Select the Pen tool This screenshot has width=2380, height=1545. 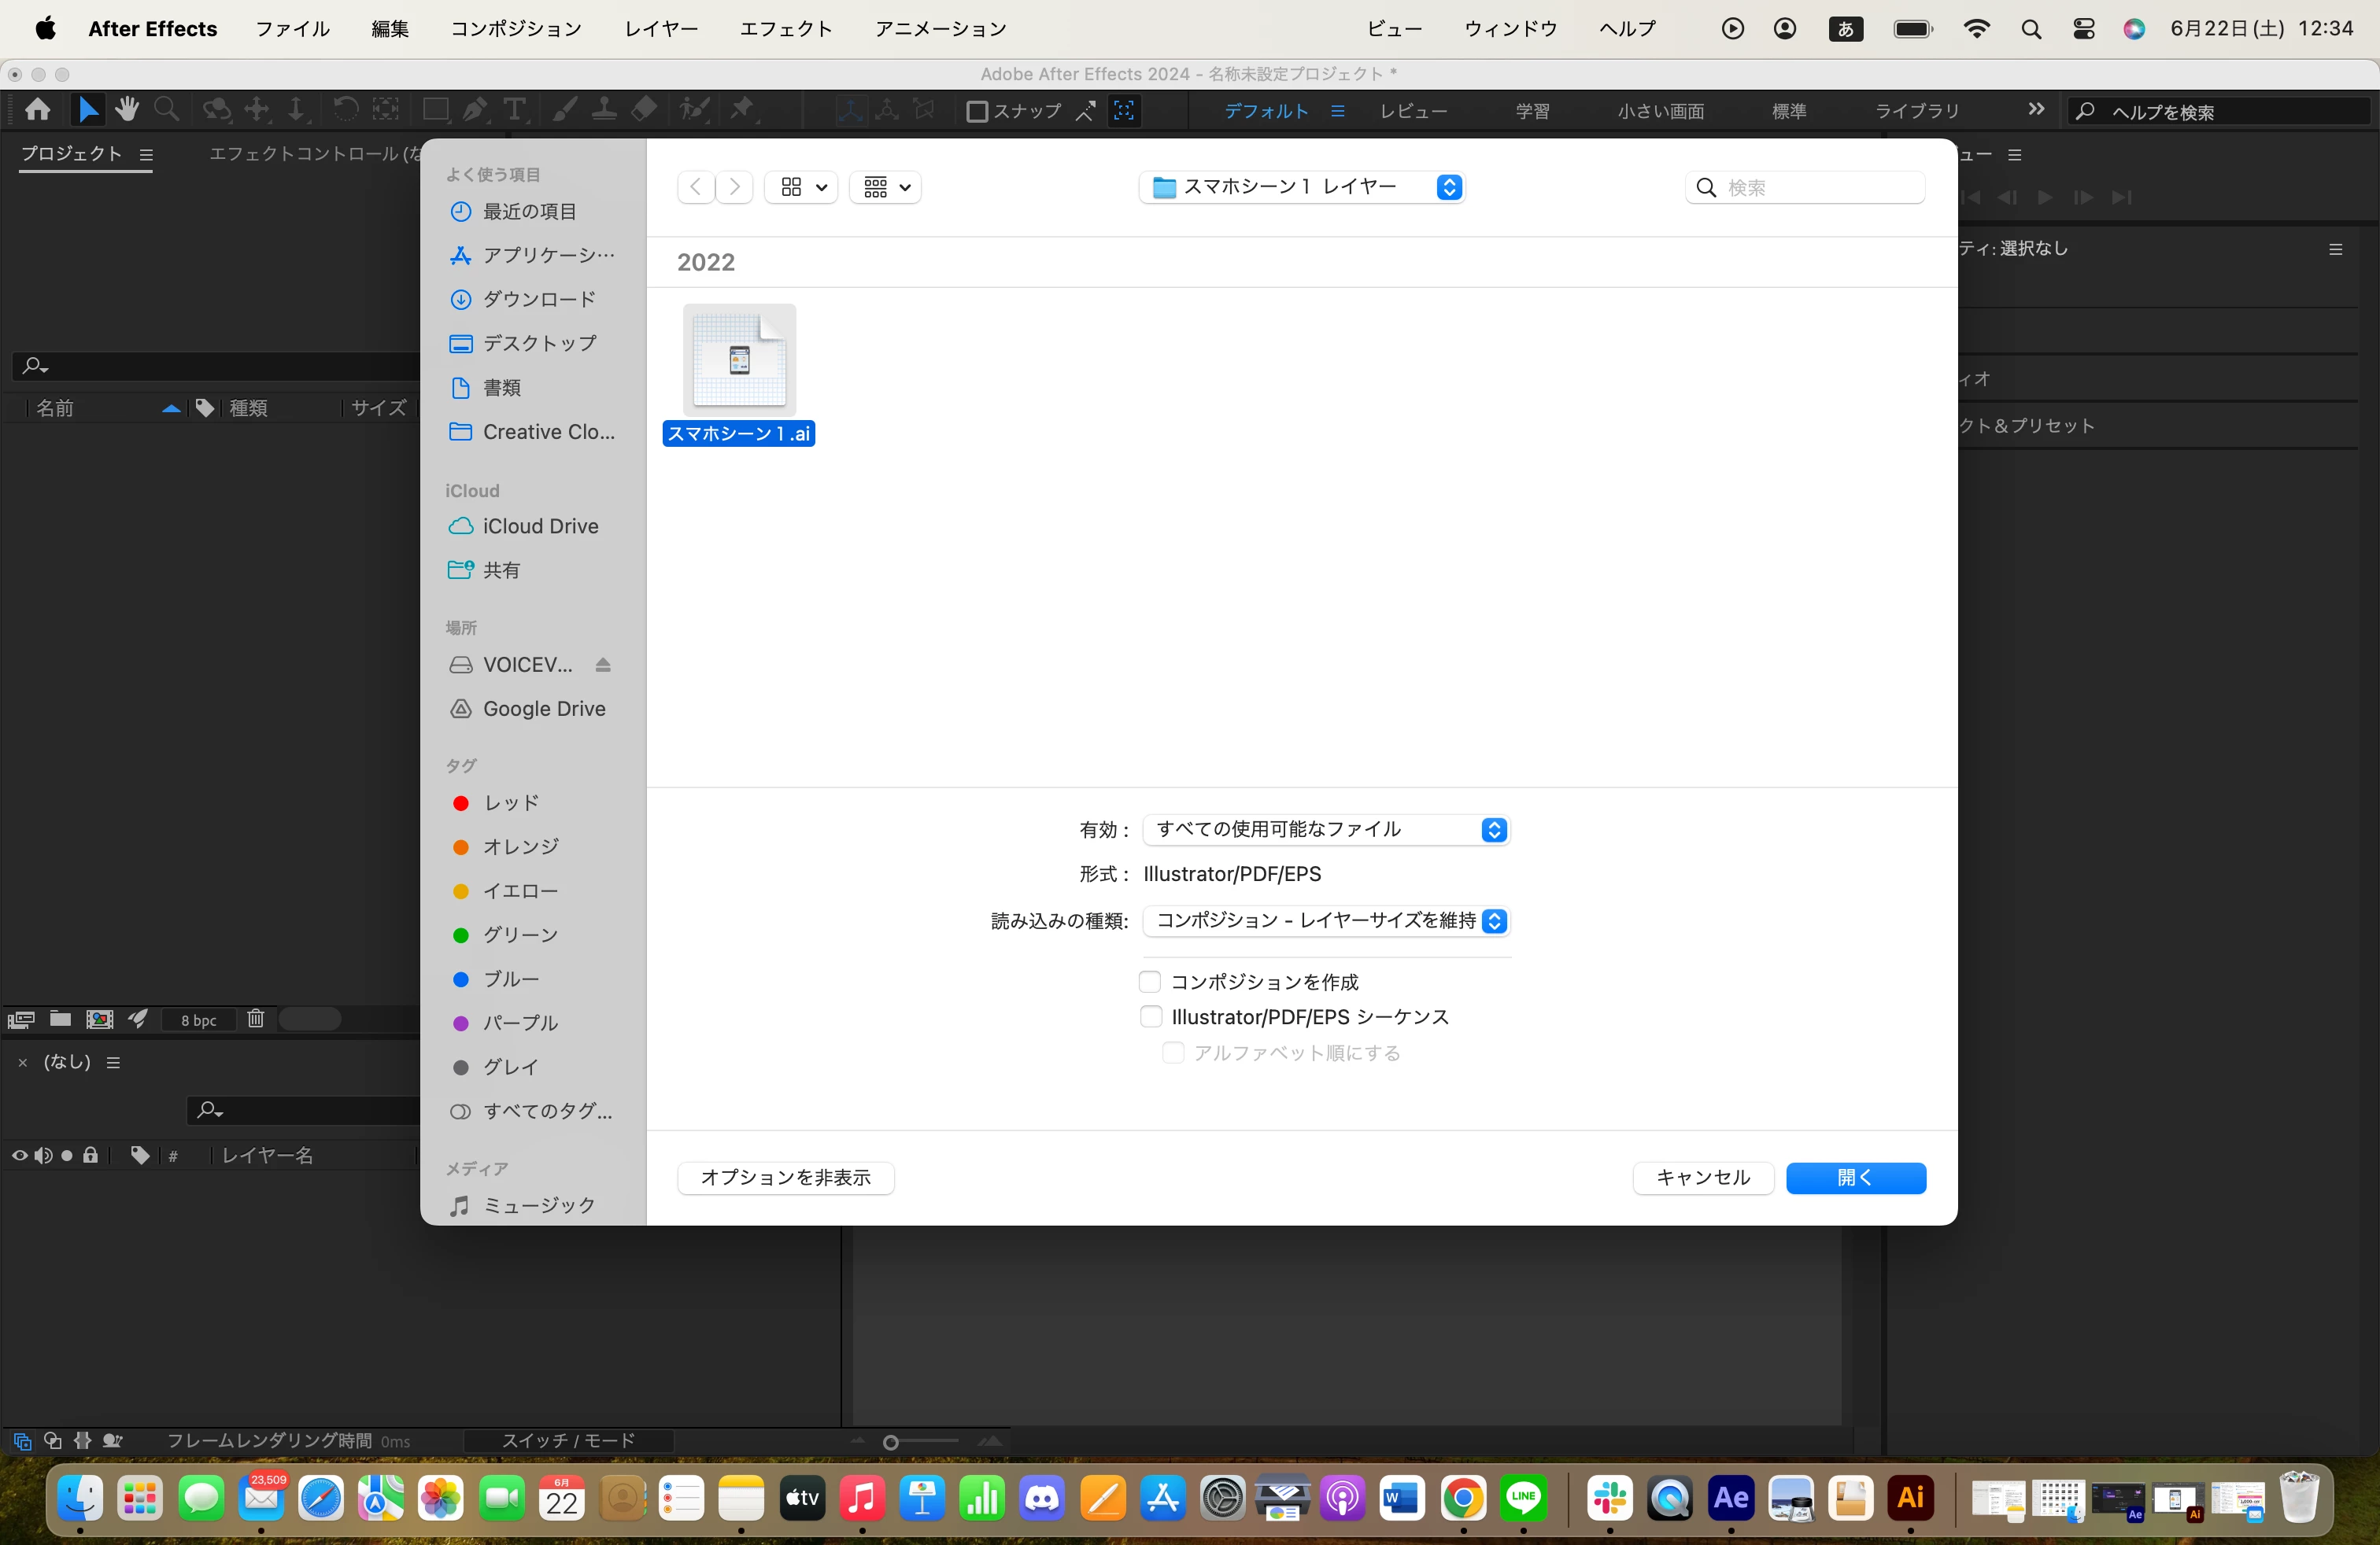pyautogui.click(x=475, y=110)
